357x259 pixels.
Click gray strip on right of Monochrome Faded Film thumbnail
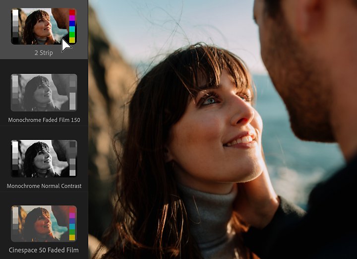point(72,92)
